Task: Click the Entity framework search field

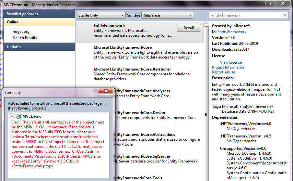Action: [247, 16]
